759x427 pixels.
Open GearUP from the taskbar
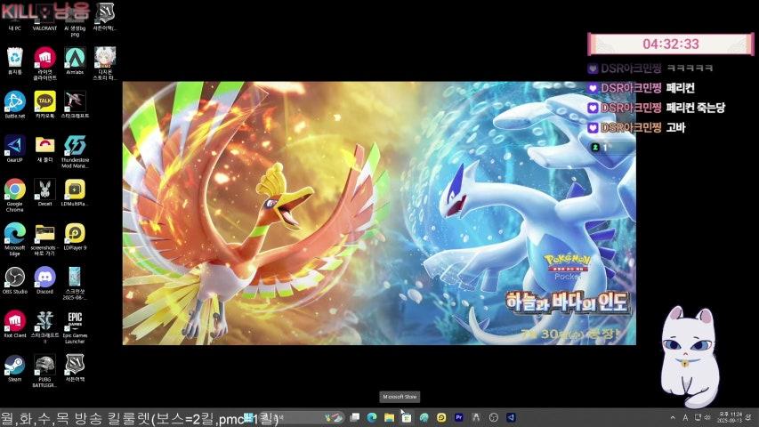511,417
